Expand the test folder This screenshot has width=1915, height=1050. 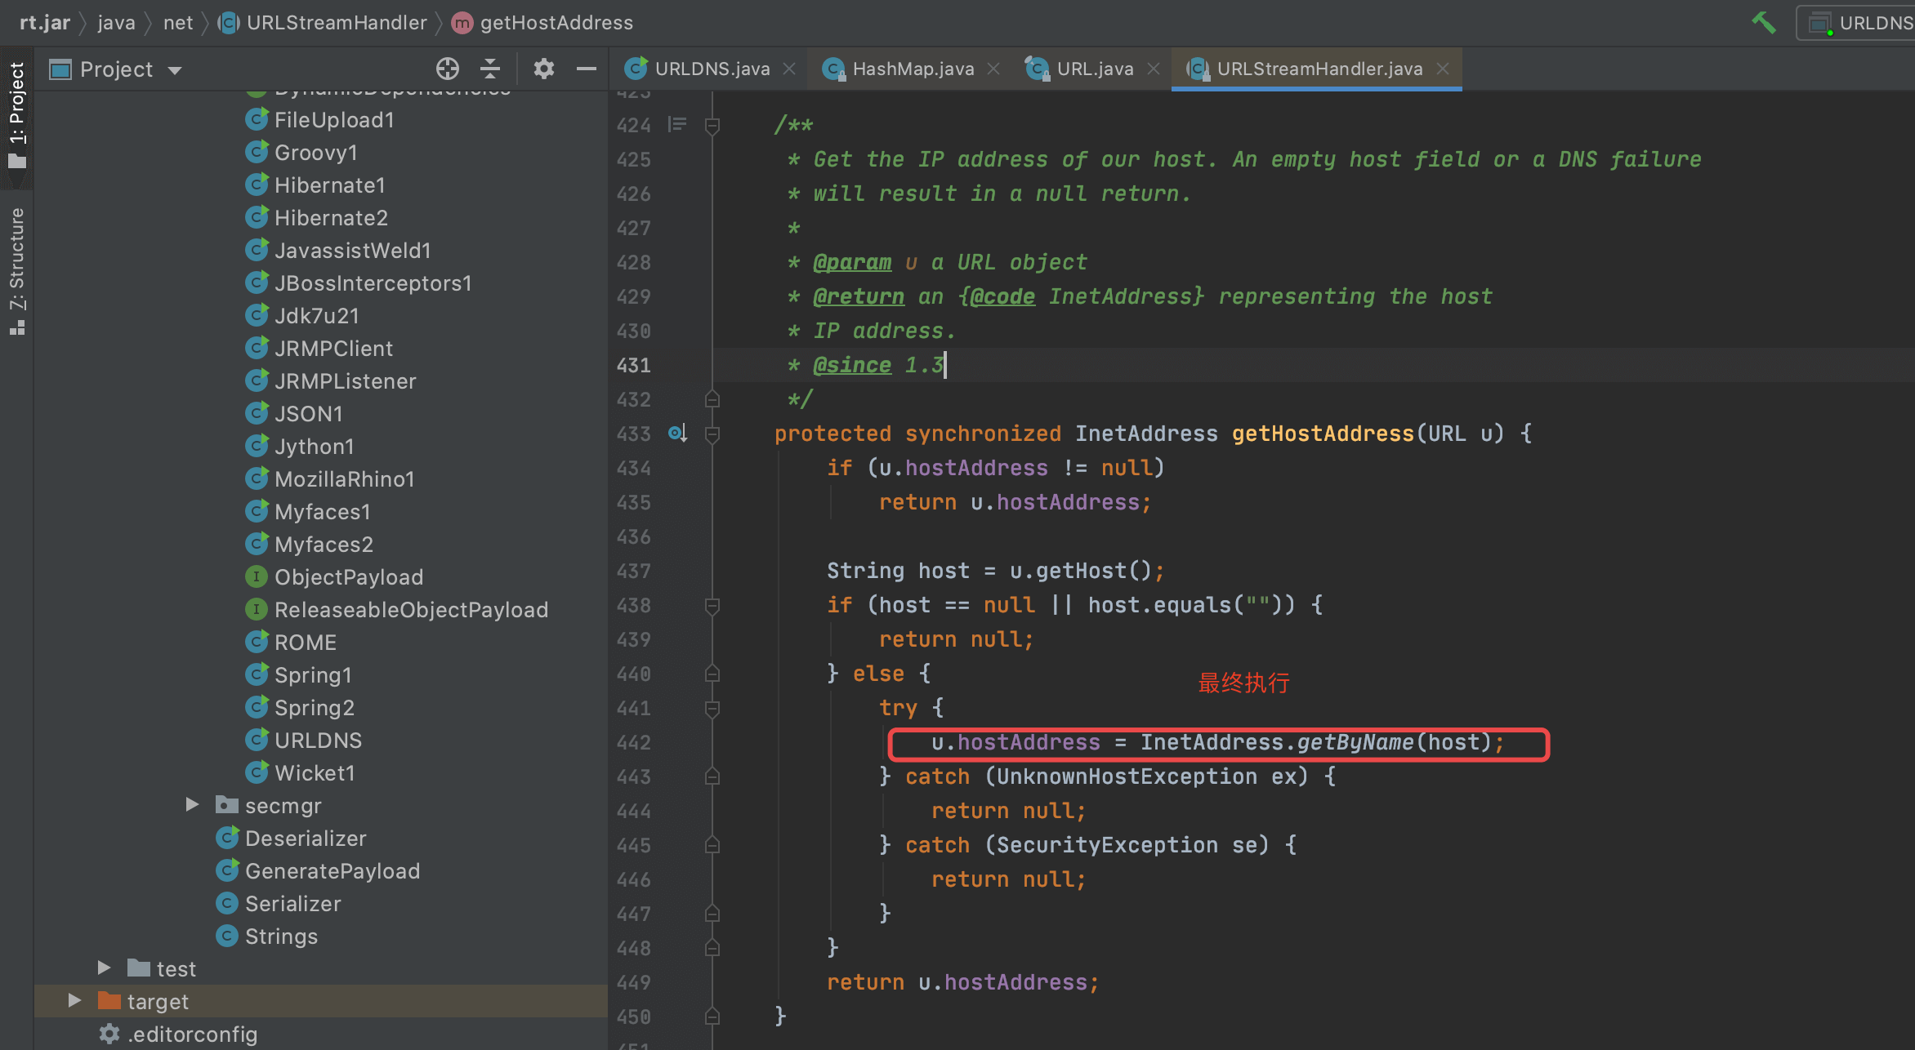click(104, 968)
